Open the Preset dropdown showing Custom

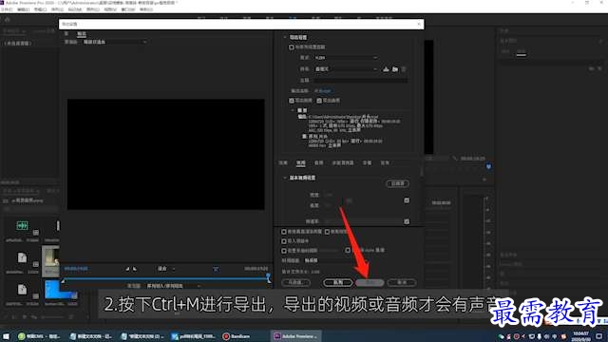(x=346, y=69)
